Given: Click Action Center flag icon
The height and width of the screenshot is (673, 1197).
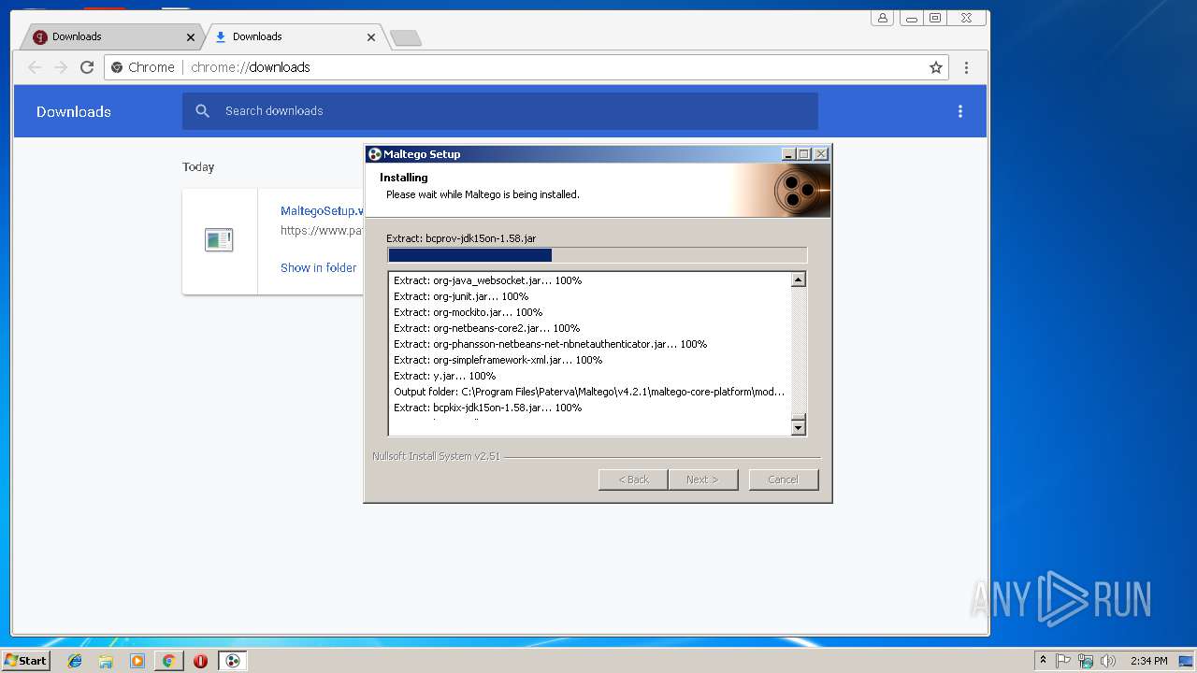Looking at the screenshot, I should tap(1063, 661).
